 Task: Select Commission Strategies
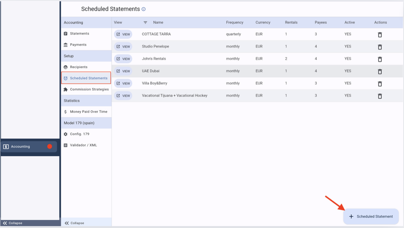[x=89, y=89]
